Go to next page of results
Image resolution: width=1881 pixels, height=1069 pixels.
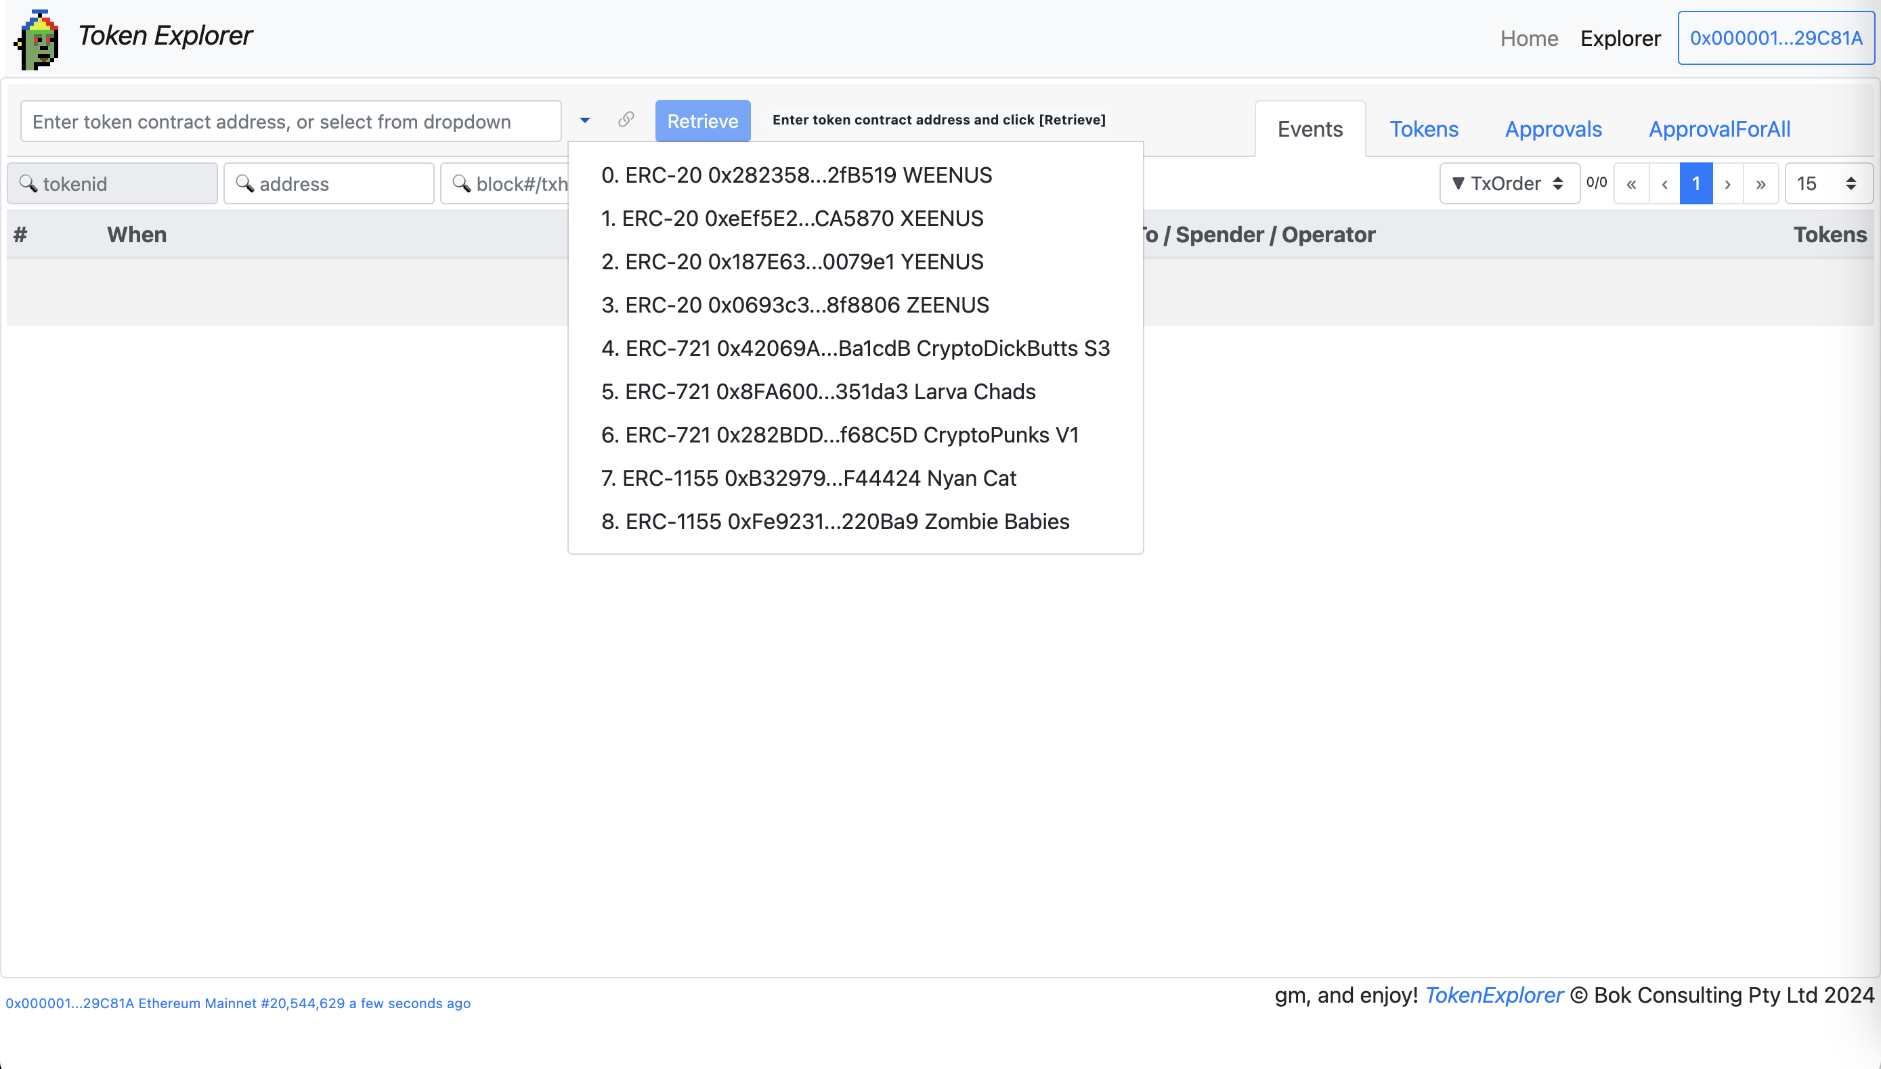(1728, 183)
